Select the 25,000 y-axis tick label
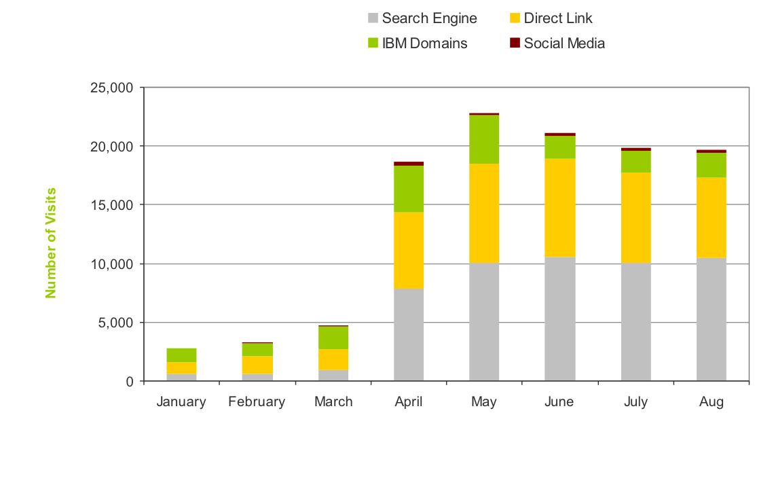This screenshot has width=774, height=504. point(110,88)
